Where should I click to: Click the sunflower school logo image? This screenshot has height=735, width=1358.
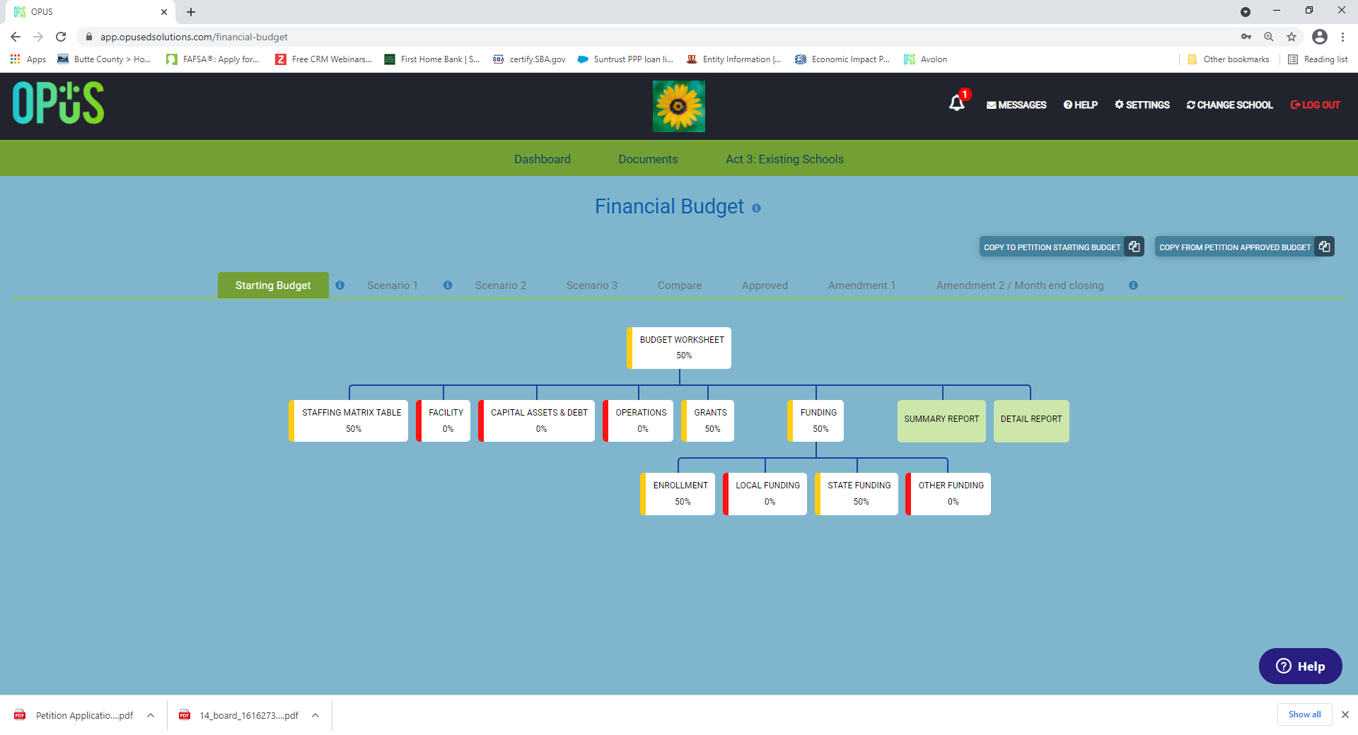pos(679,106)
